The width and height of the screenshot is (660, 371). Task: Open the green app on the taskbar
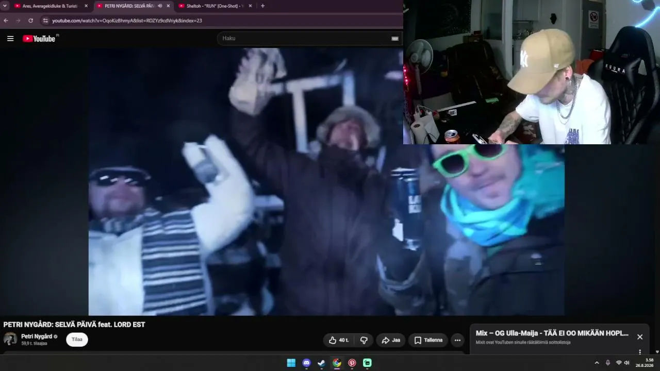[x=367, y=363]
